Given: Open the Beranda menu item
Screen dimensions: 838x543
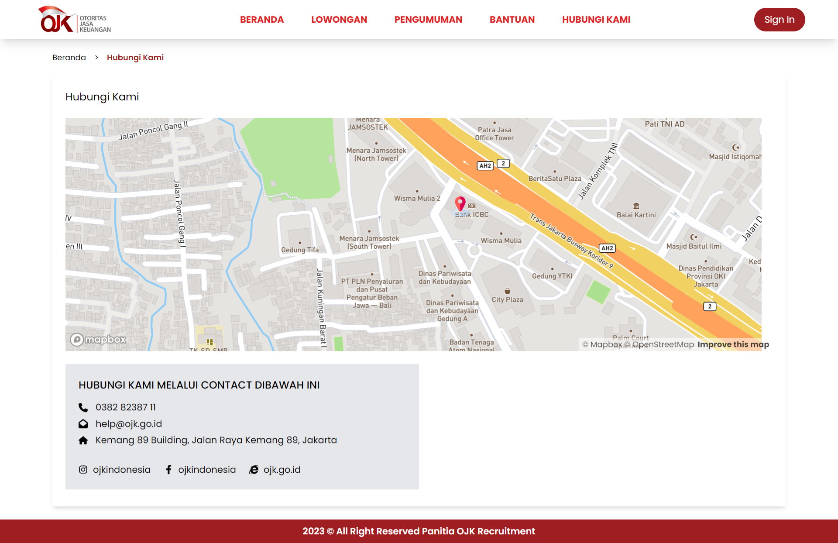Looking at the screenshot, I should (262, 20).
